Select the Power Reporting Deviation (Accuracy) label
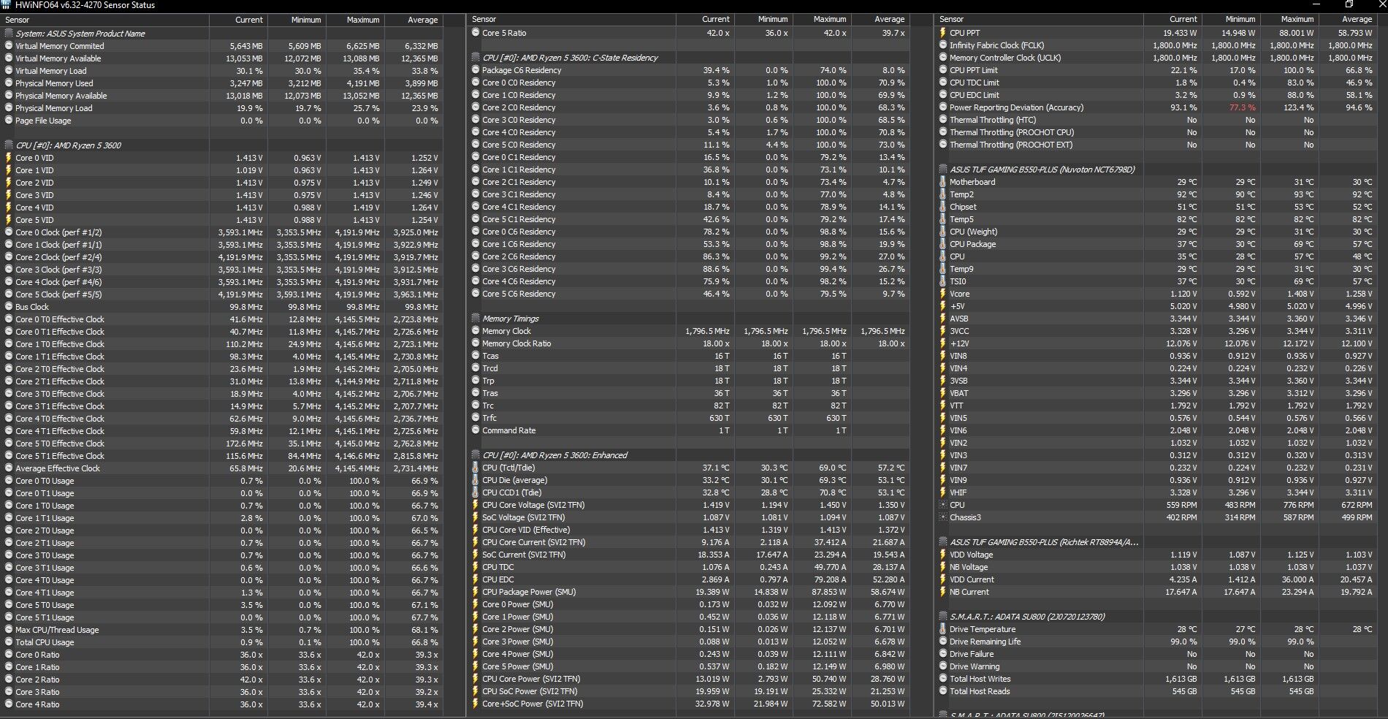Image resolution: width=1388 pixels, height=719 pixels. 1016,107
